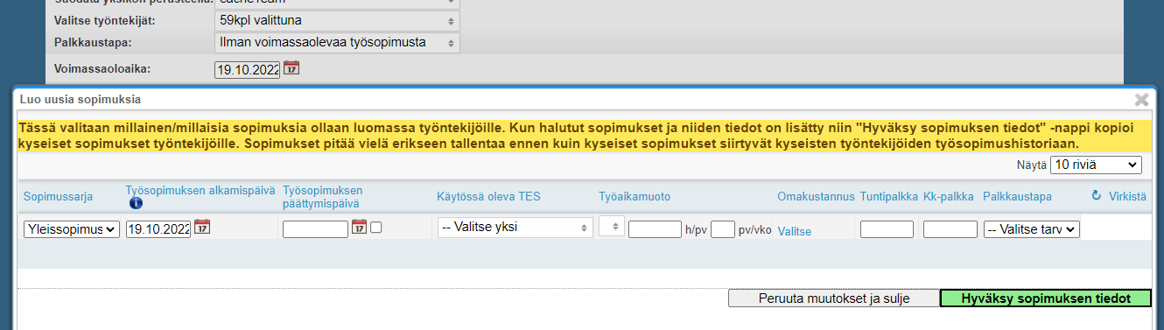
Task: Open Näytä rows dropdown showing 10 riviä
Action: [1096, 165]
